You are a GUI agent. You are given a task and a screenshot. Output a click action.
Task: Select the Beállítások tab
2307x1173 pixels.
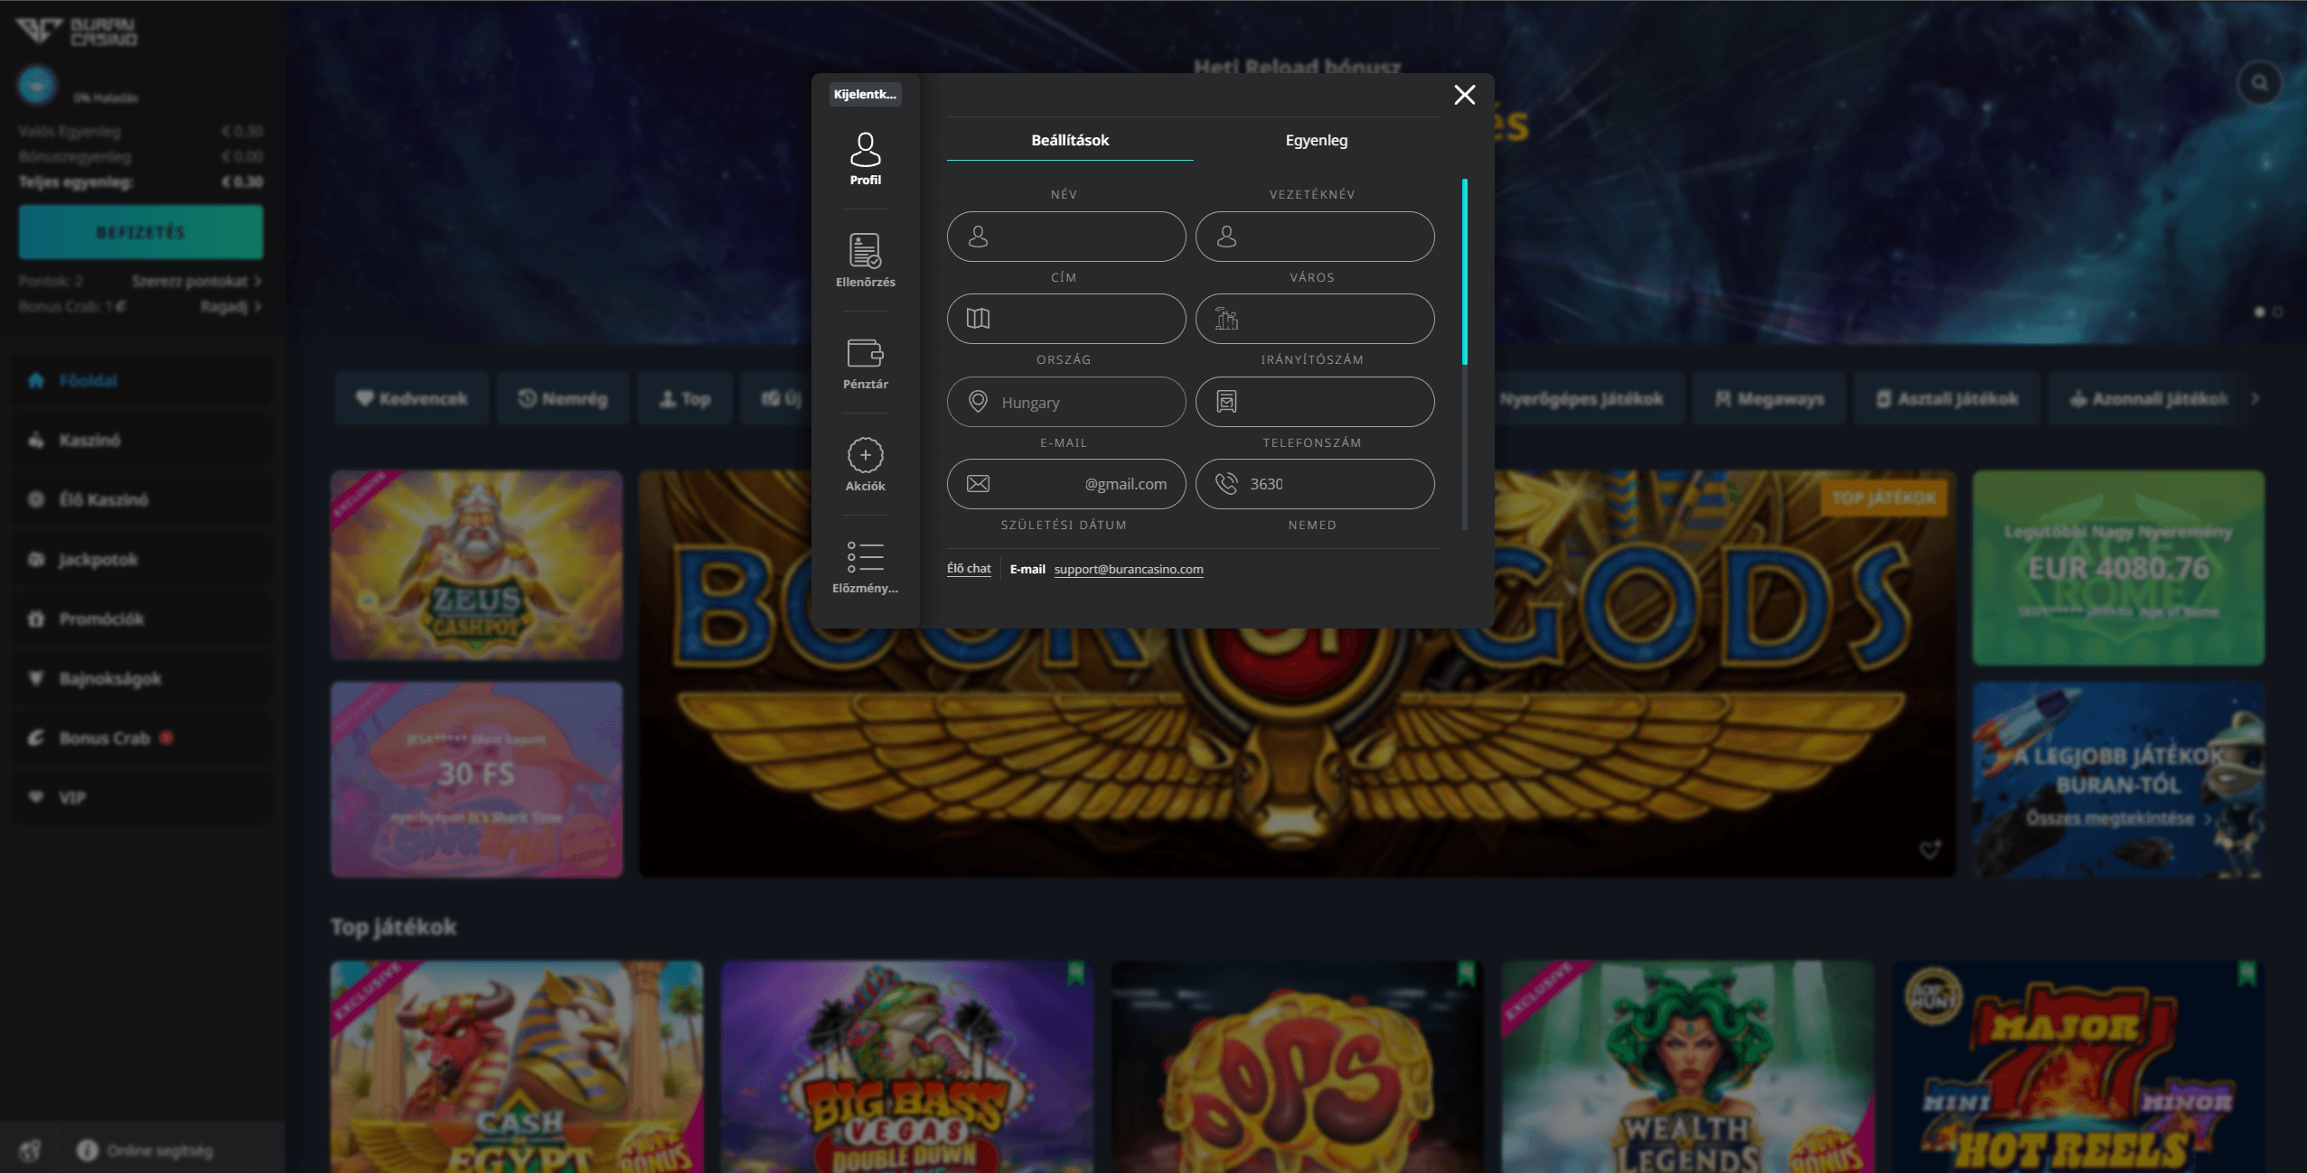pos(1070,140)
